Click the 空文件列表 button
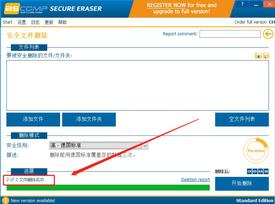 pyautogui.click(x=242, y=119)
